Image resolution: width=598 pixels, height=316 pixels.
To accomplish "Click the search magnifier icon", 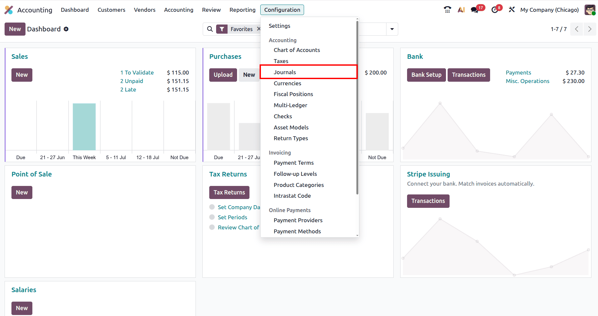I will point(210,29).
